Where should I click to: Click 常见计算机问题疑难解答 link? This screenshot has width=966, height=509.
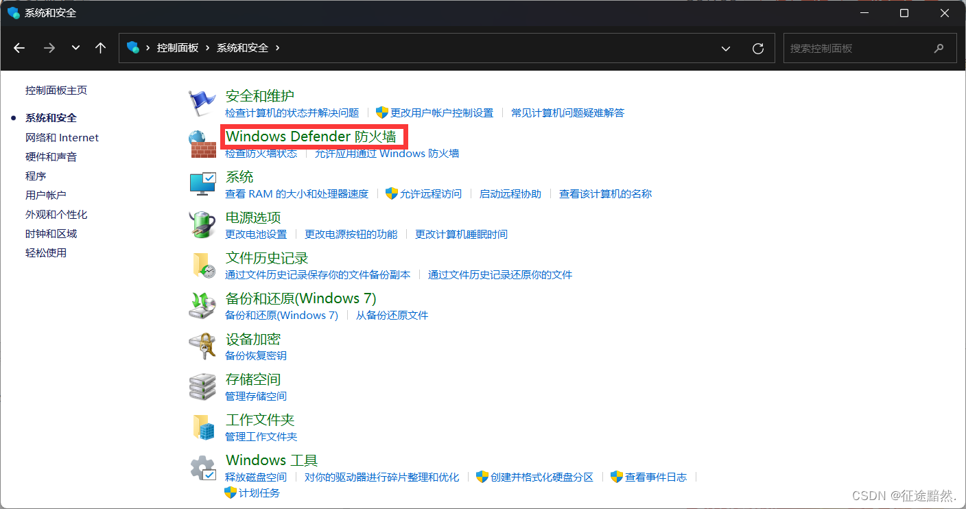[x=568, y=113]
